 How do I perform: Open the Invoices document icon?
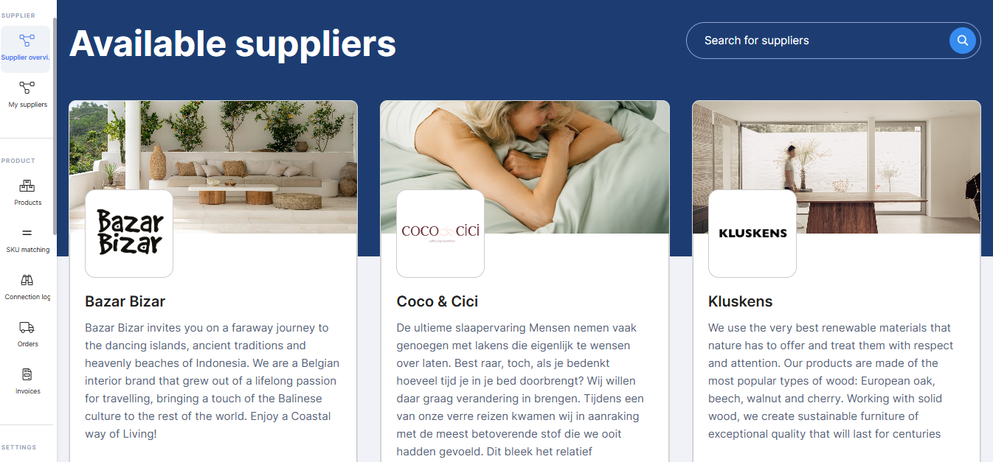[27, 374]
